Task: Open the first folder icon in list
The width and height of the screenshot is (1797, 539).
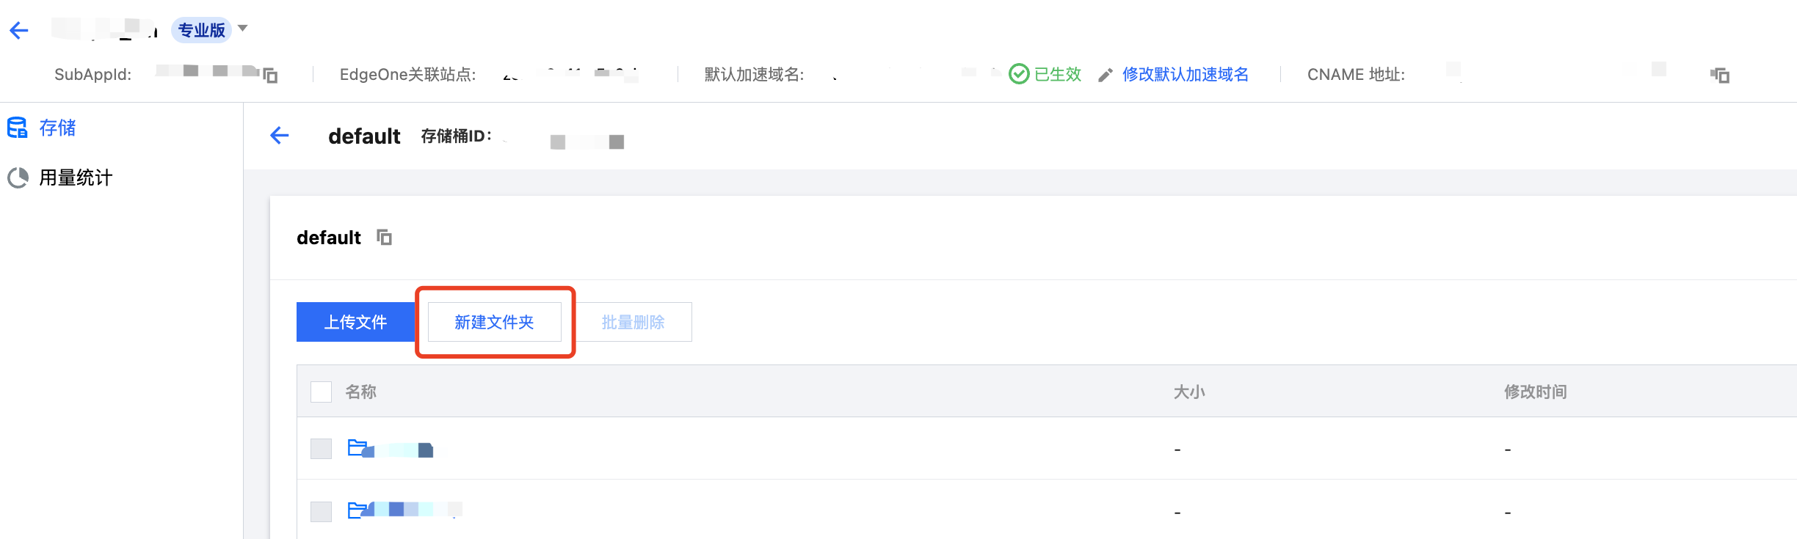Action: click(357, 447)
